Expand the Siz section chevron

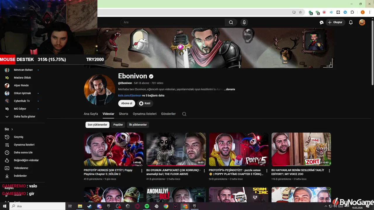tap(12, 129)
